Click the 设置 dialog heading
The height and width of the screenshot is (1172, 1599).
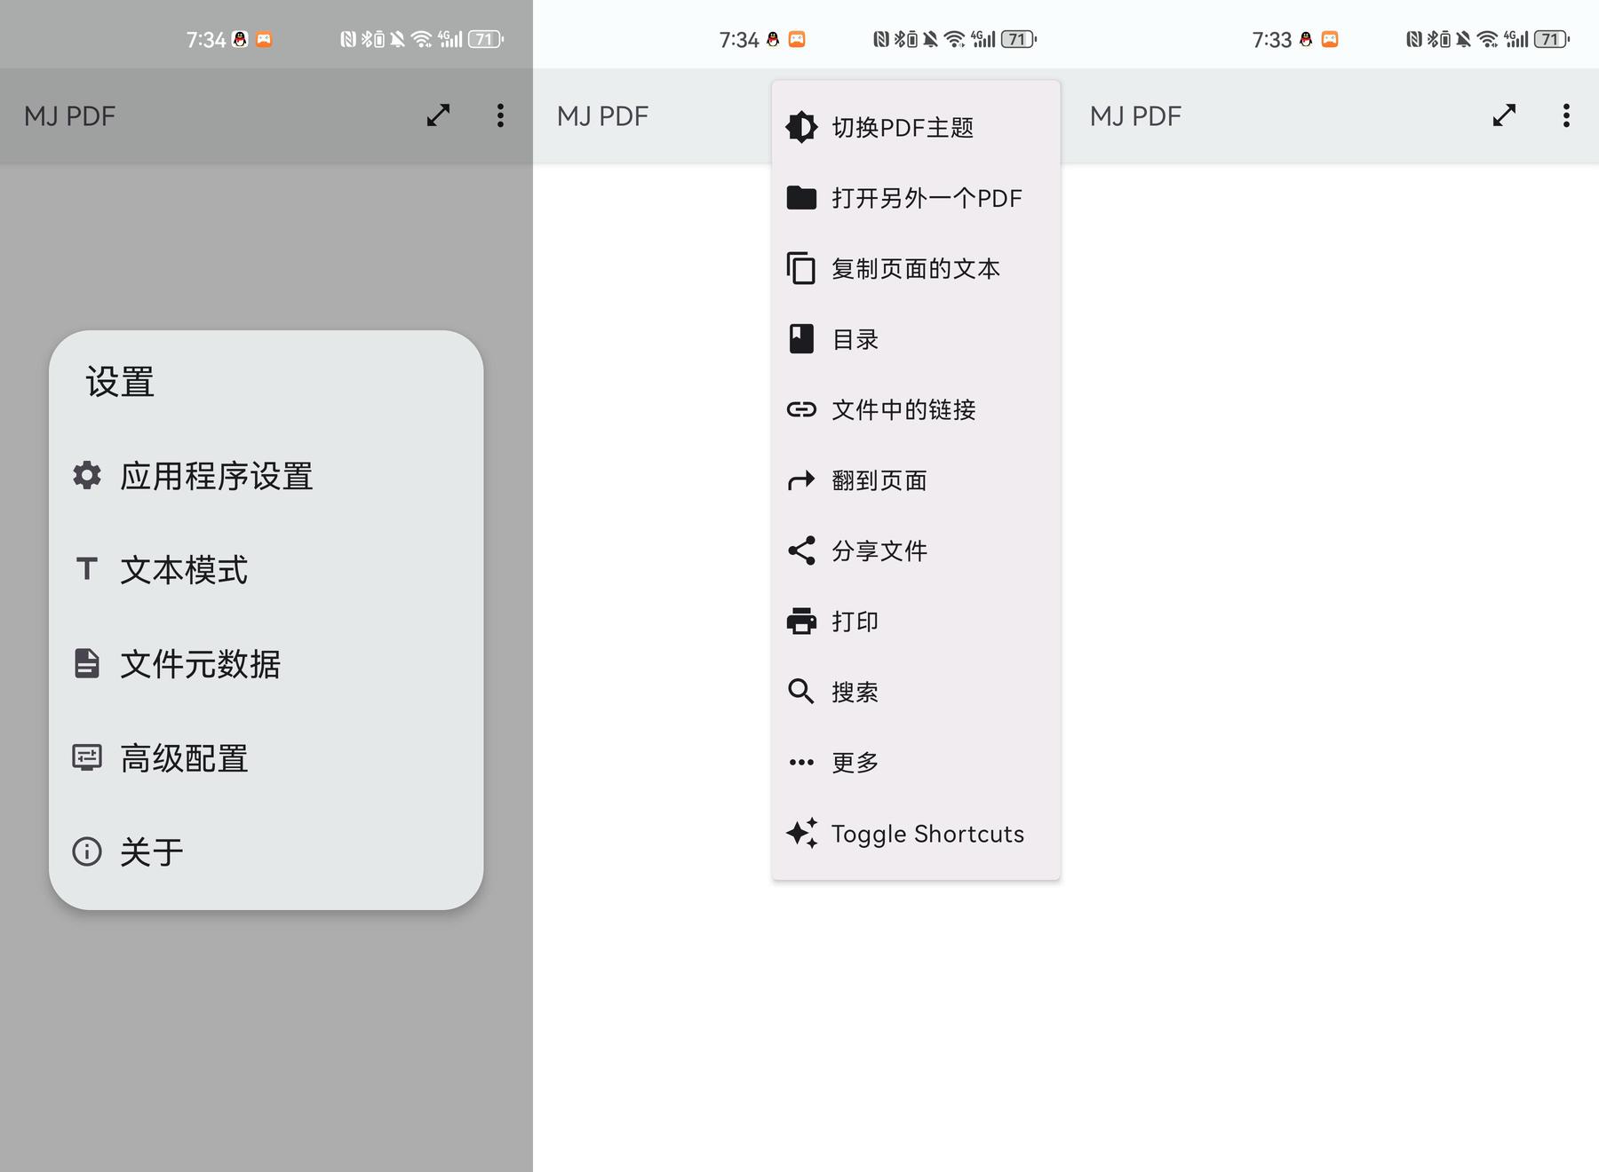[x=120, y=382]
